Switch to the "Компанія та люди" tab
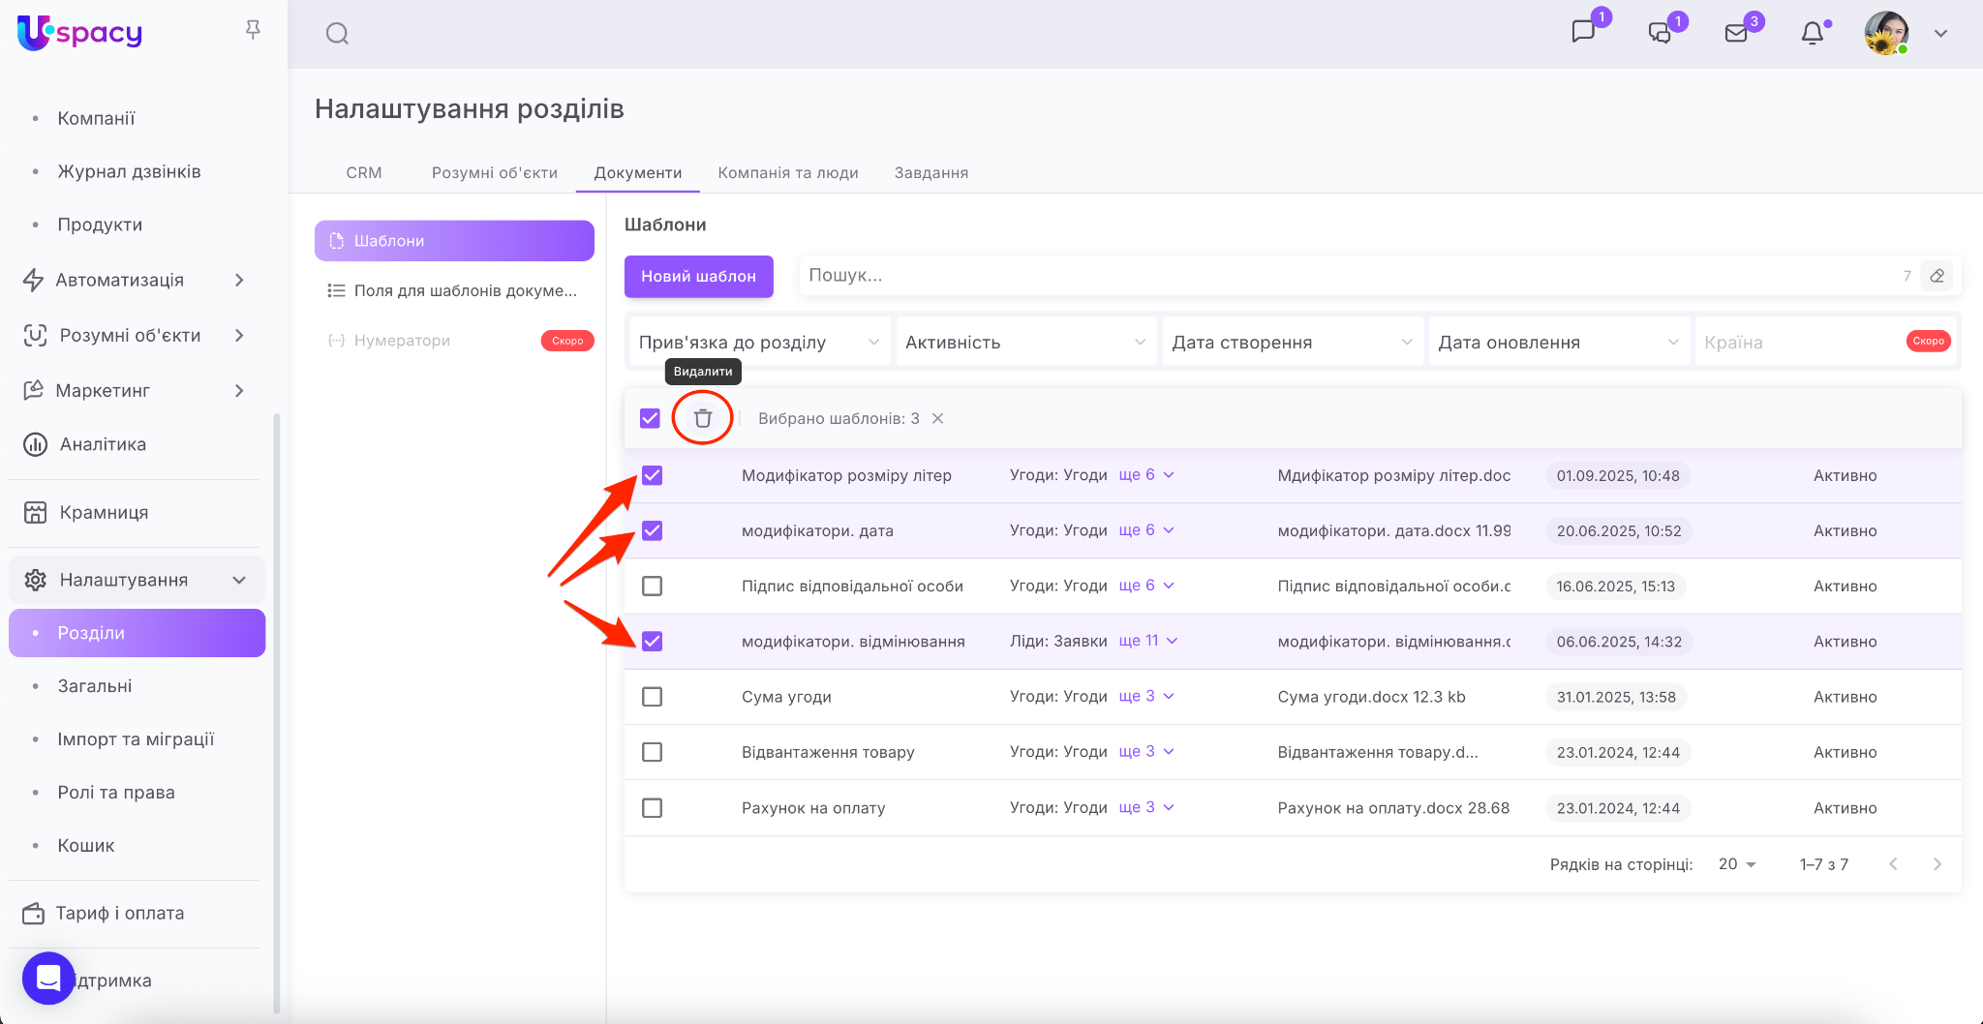 [x=788, y=172]
